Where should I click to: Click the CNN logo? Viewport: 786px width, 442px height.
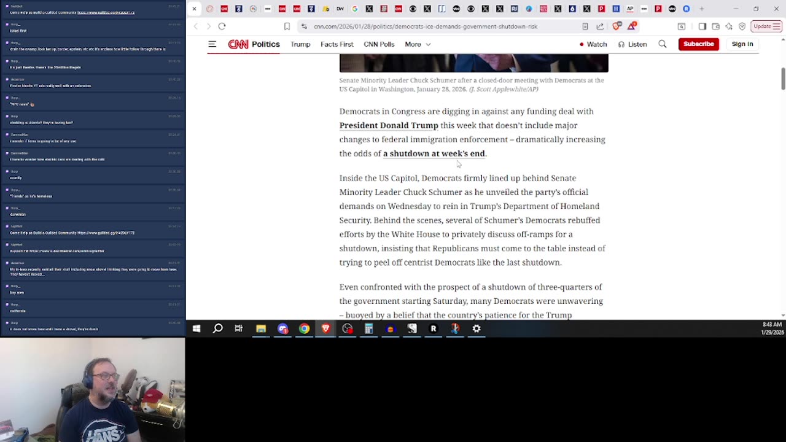tap(238, 44)
